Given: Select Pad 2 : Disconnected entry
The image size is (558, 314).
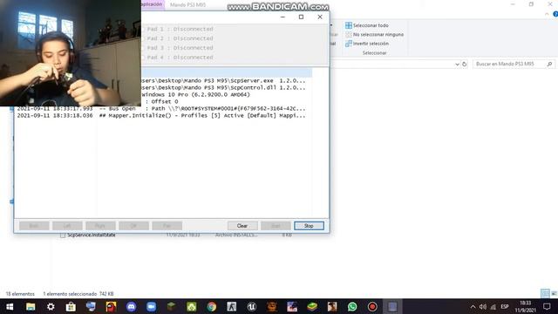Looking at the screenshot, I should click(180, 38).
